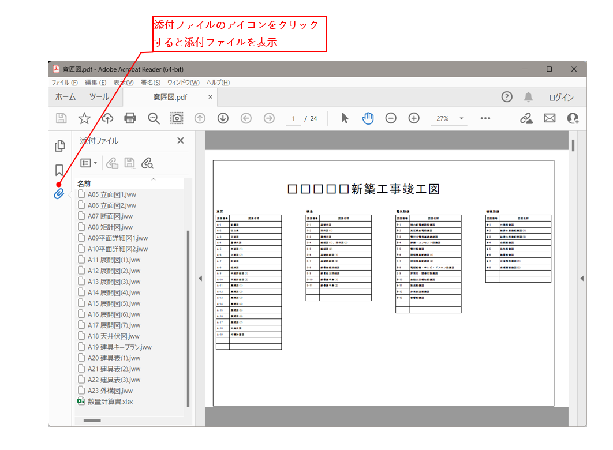The image size is (613, 450).
Task: Click the zoom in plus icon
Action: click(414, 118)
